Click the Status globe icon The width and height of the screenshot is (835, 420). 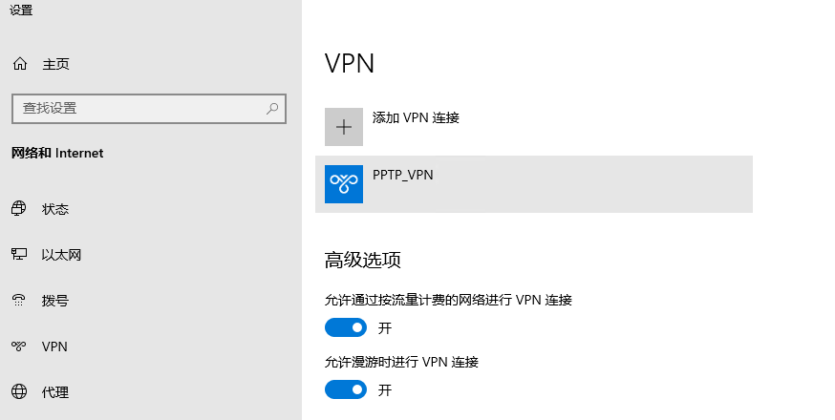pos(19,209)
